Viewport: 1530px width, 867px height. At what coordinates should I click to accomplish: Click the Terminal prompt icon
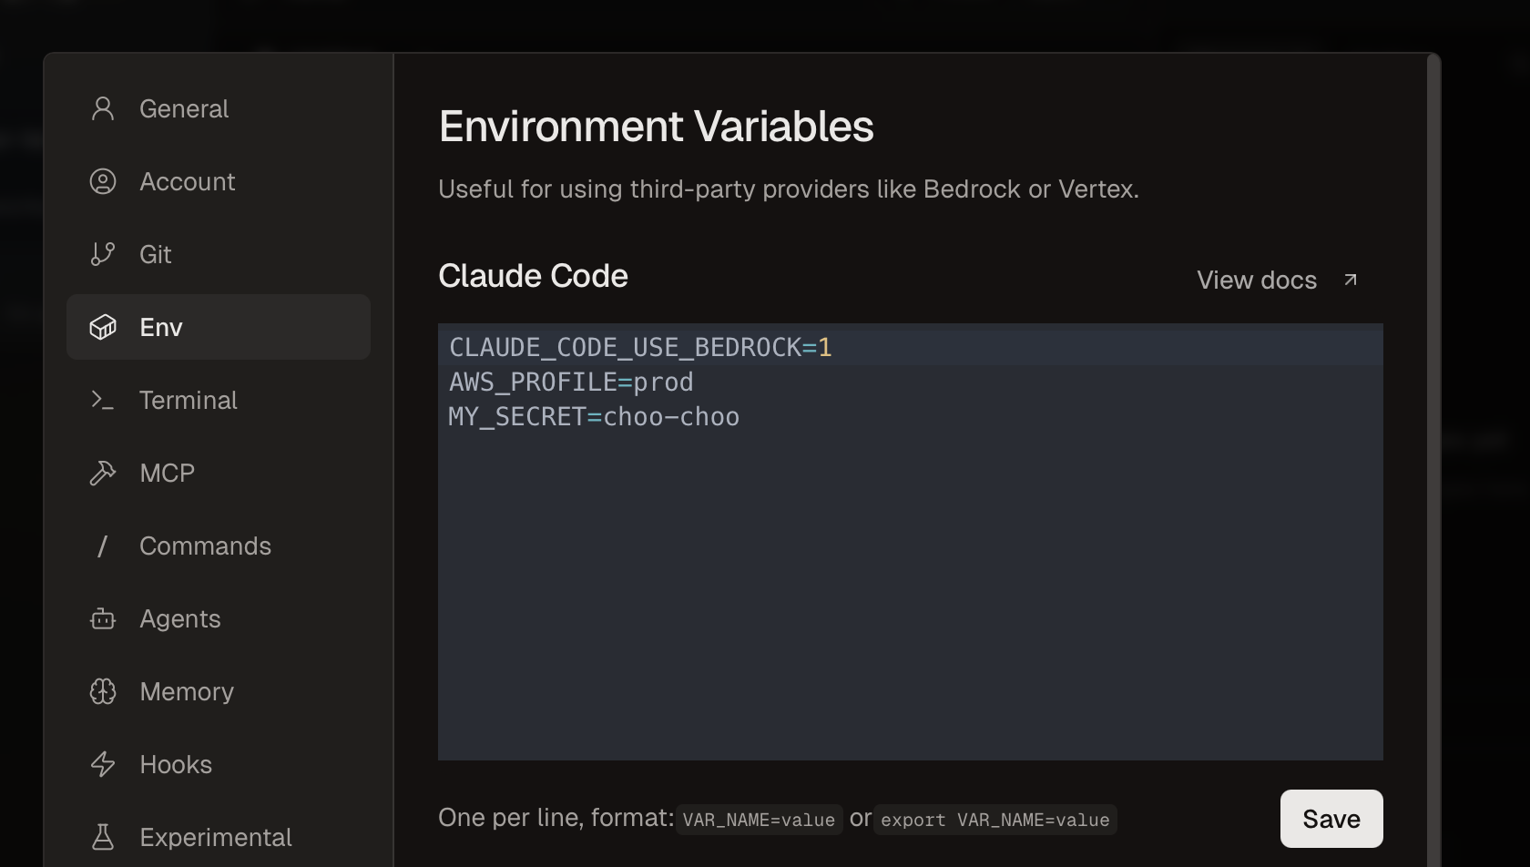tap(102, 400)
